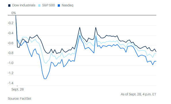Click the Source: FactSet text
171x104 pixels.
click(20, 99)
